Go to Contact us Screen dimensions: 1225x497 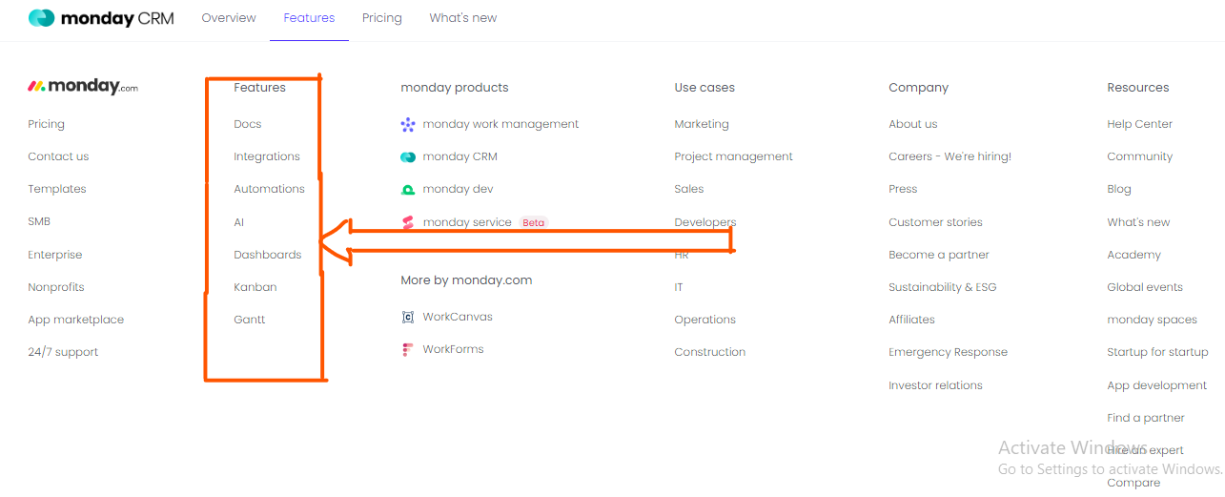tap(58, 156)
